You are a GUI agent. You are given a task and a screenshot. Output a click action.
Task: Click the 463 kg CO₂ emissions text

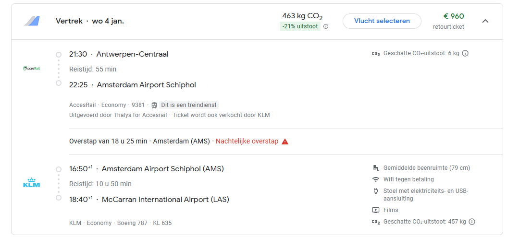[x=302, y=16]
